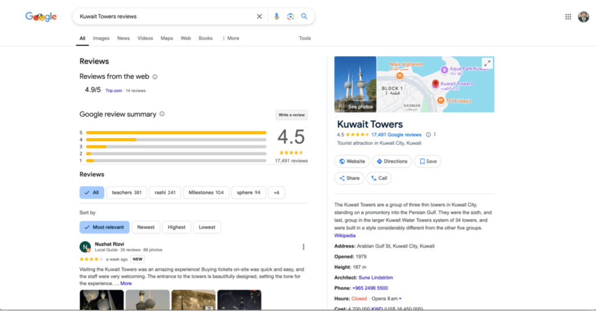This screenshot has height=312, width=596.
Task: Start voice search with the microphone icon
Action: point(276,16)
